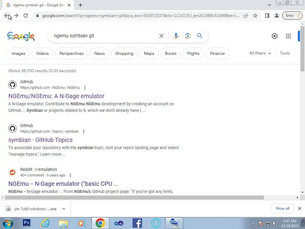This screenshot has height=229, width=305.
Task: Switch to Books results
Action: point(171,53)
